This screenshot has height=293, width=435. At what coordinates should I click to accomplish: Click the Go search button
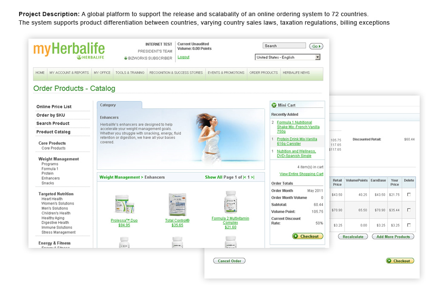[316, 46]
